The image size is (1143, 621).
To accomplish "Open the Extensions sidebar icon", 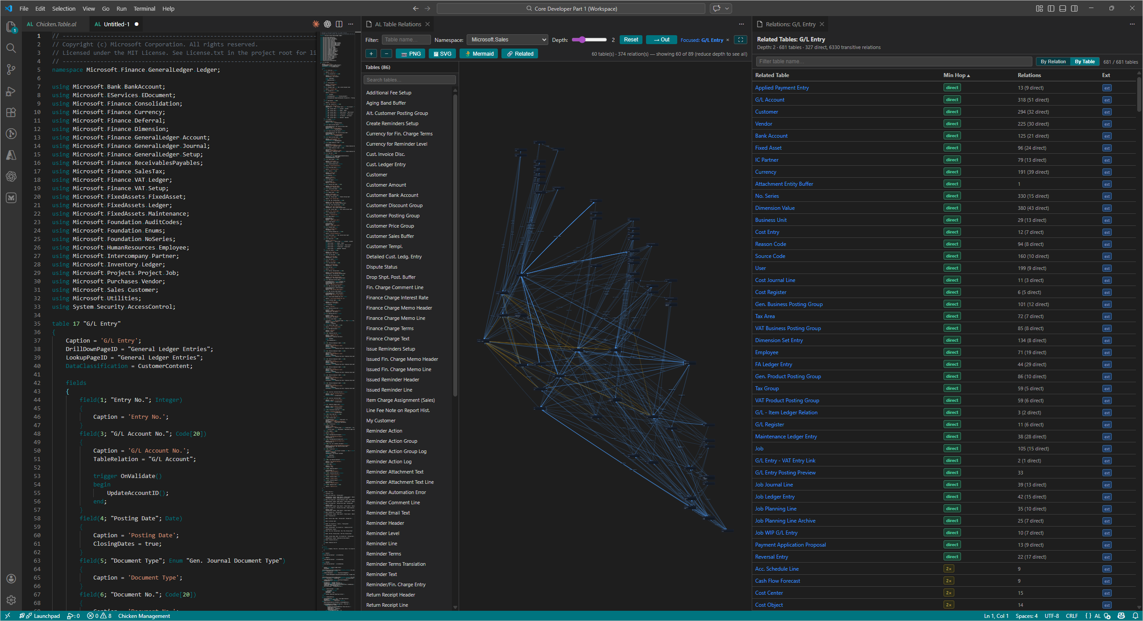I will click(x=11, y=113).
